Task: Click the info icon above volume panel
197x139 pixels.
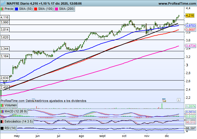Action: [x=178, y=99]
